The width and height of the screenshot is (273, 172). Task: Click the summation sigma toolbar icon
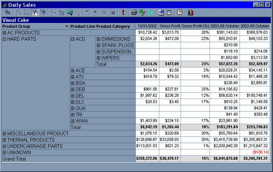53,12
